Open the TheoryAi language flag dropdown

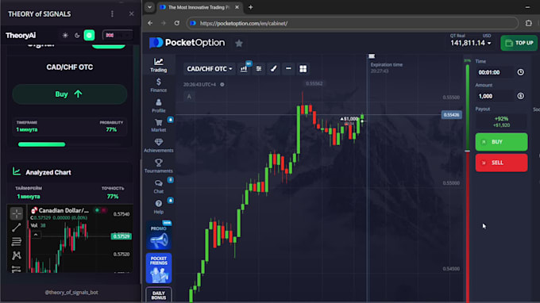click(118, 35)
